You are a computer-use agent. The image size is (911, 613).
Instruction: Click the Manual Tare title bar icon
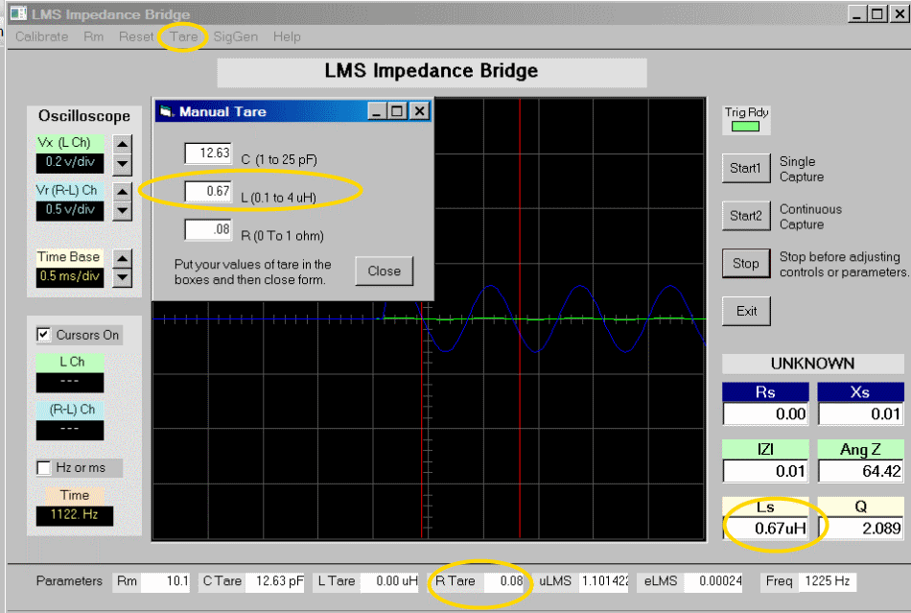pos(166,111)
